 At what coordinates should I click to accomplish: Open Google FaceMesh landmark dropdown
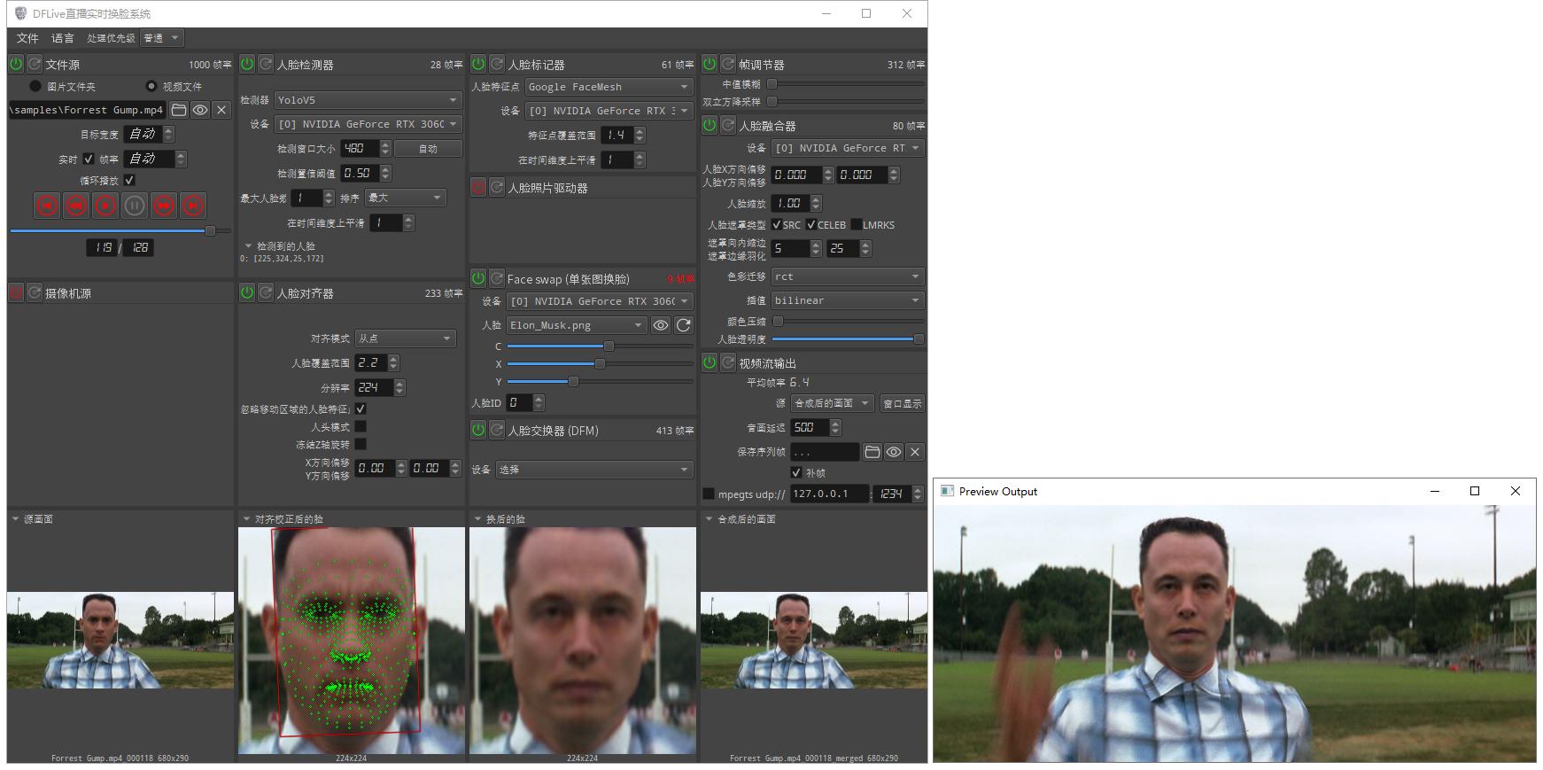click(609, 87)
